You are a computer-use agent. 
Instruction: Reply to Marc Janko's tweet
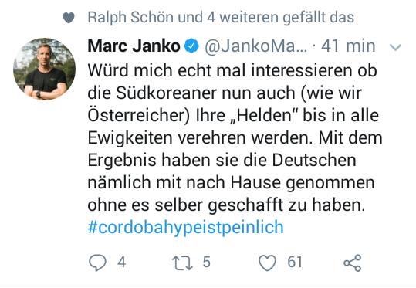tap(97, 263)
